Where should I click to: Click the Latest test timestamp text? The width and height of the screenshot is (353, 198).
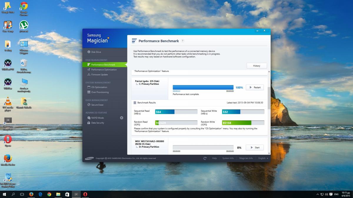(245, 103)
